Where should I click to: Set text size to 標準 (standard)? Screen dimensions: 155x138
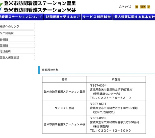(x=143, y=7)
